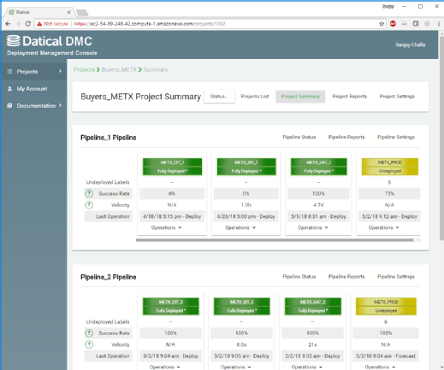This screenshot has height=370, width=444.
Task: Click the green METX_SIT_1 status badge
Action: pos(246,167)
